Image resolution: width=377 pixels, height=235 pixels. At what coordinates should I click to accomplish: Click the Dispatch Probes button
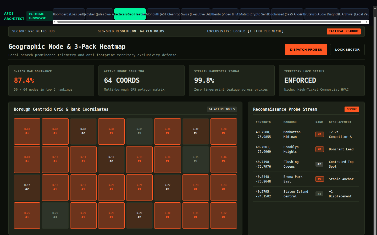click(x=306, y=50)
